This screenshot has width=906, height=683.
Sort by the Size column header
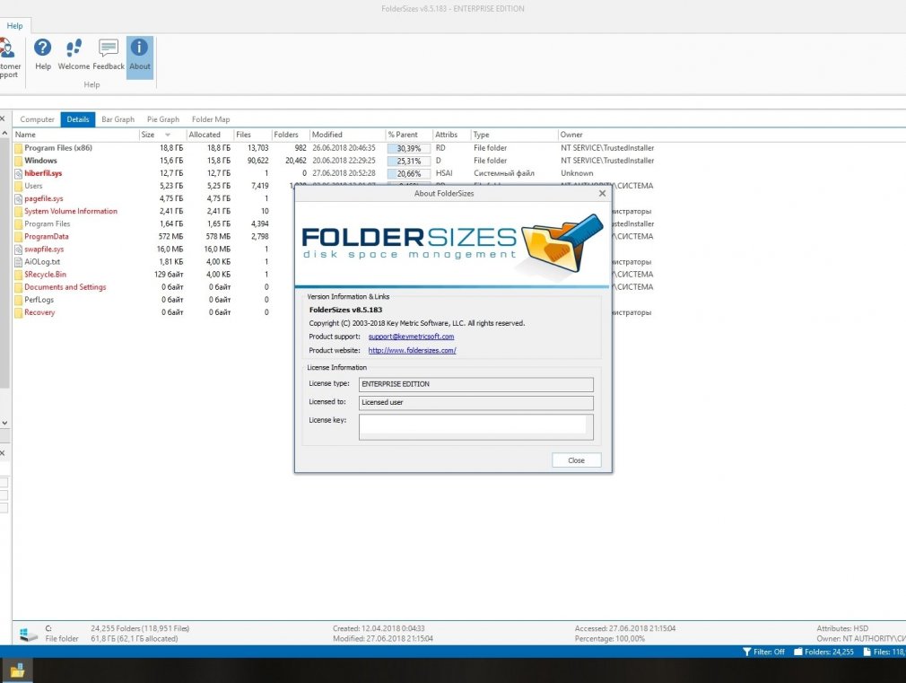[x=161, y=135]
